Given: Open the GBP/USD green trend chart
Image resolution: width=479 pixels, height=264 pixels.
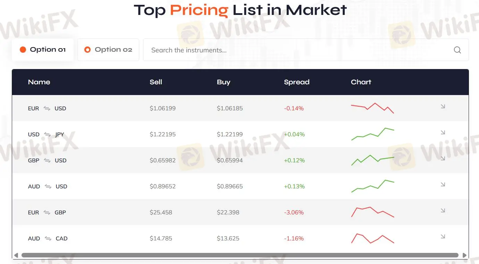Looking at the screenshot, I should tap(372, 160).
